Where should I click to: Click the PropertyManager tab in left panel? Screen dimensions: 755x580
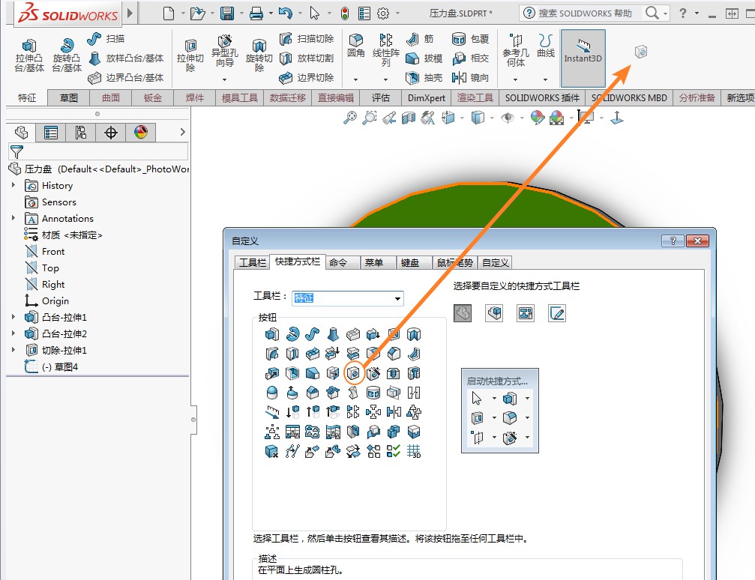[x=50, y=133]
